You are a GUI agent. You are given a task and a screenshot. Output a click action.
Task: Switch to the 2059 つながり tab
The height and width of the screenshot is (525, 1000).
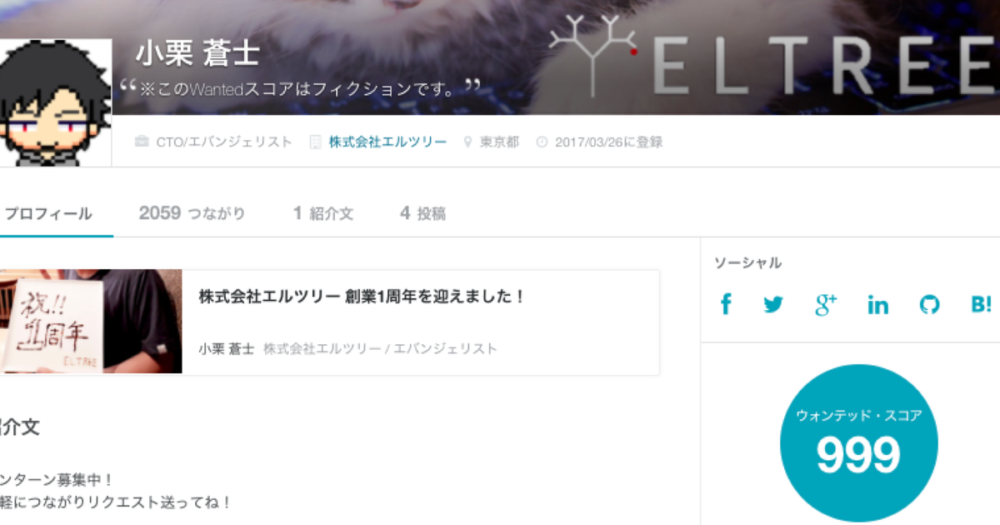pos(192,213)
